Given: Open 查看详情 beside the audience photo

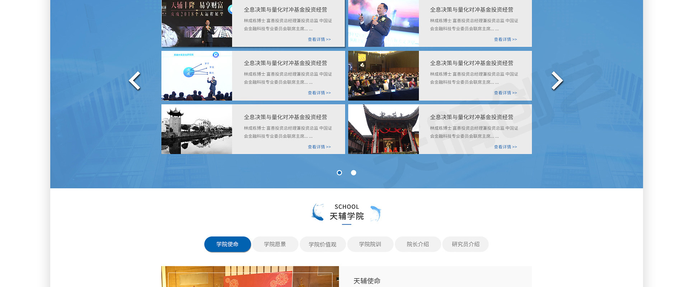Looking at the screenshot, I should pos(505,93).
